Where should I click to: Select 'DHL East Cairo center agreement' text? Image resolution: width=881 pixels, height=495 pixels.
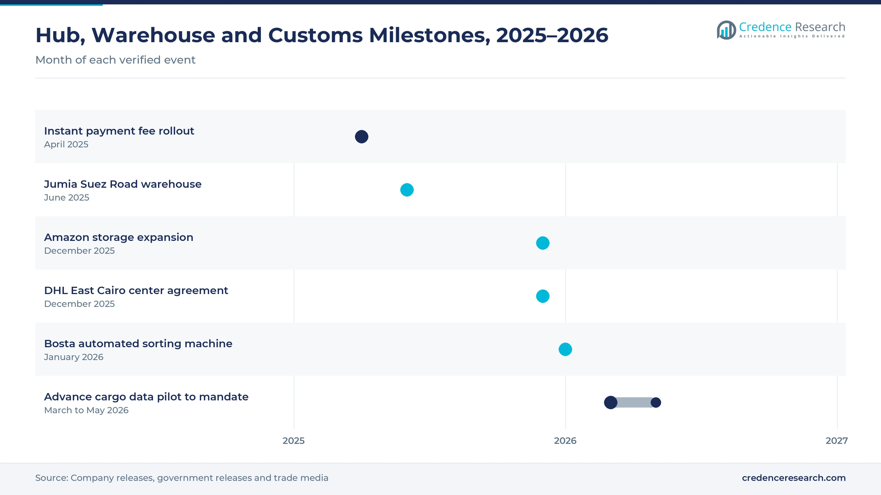pyautogui.click(x=136, y=290)
